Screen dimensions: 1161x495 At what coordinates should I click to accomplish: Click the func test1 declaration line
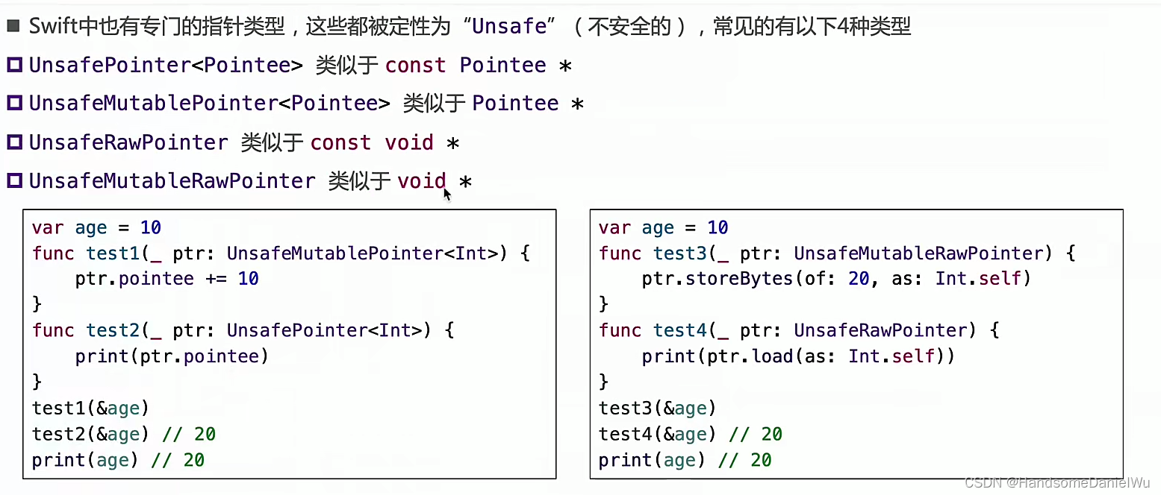(x=281, y=253)
